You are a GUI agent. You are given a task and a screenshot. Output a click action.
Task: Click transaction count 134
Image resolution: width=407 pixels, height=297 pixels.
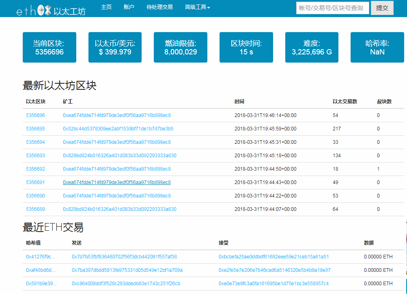(x=337, y=156)
